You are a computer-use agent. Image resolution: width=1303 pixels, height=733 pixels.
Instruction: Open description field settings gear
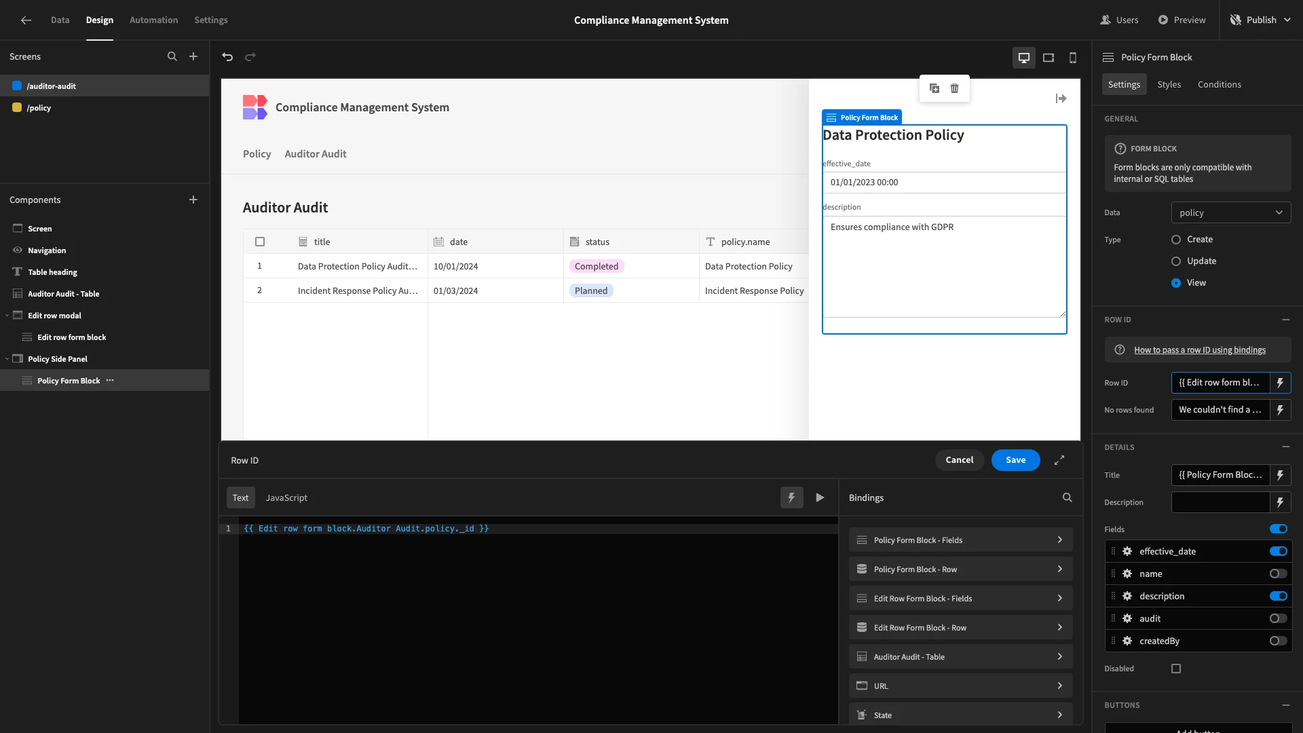click(x=1127, y=596)
